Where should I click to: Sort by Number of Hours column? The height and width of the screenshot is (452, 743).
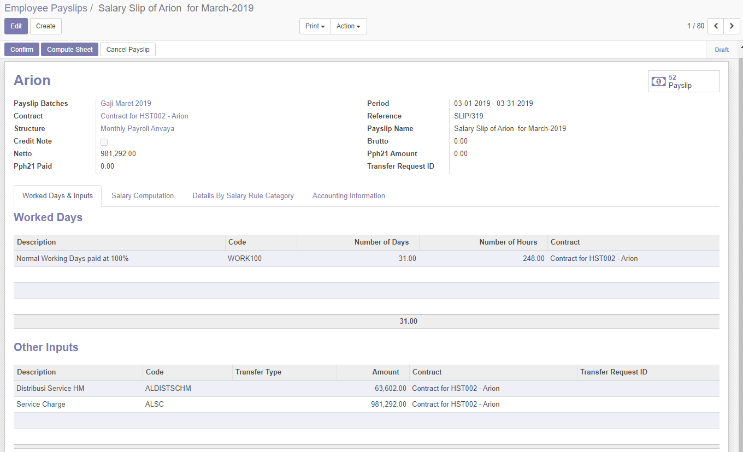483,242
